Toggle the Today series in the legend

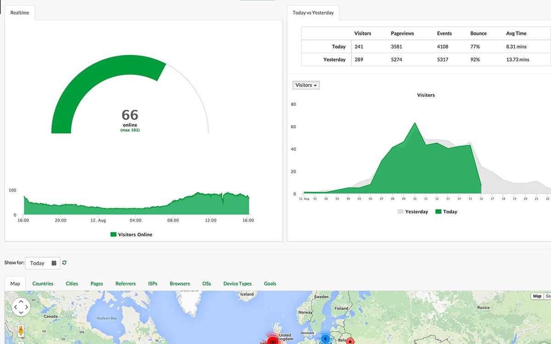444,211
